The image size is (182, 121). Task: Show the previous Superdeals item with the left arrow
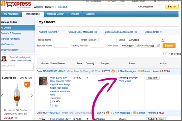point(2,96)
